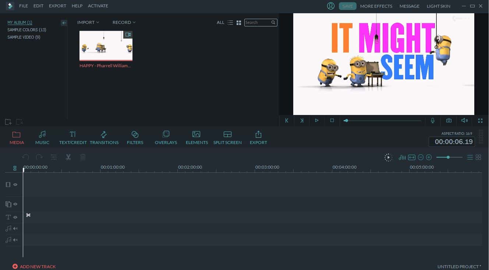Click the delete folder icon

20,122
